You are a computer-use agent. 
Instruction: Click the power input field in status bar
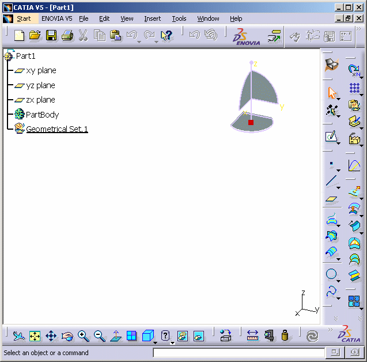tap(239, 353)
